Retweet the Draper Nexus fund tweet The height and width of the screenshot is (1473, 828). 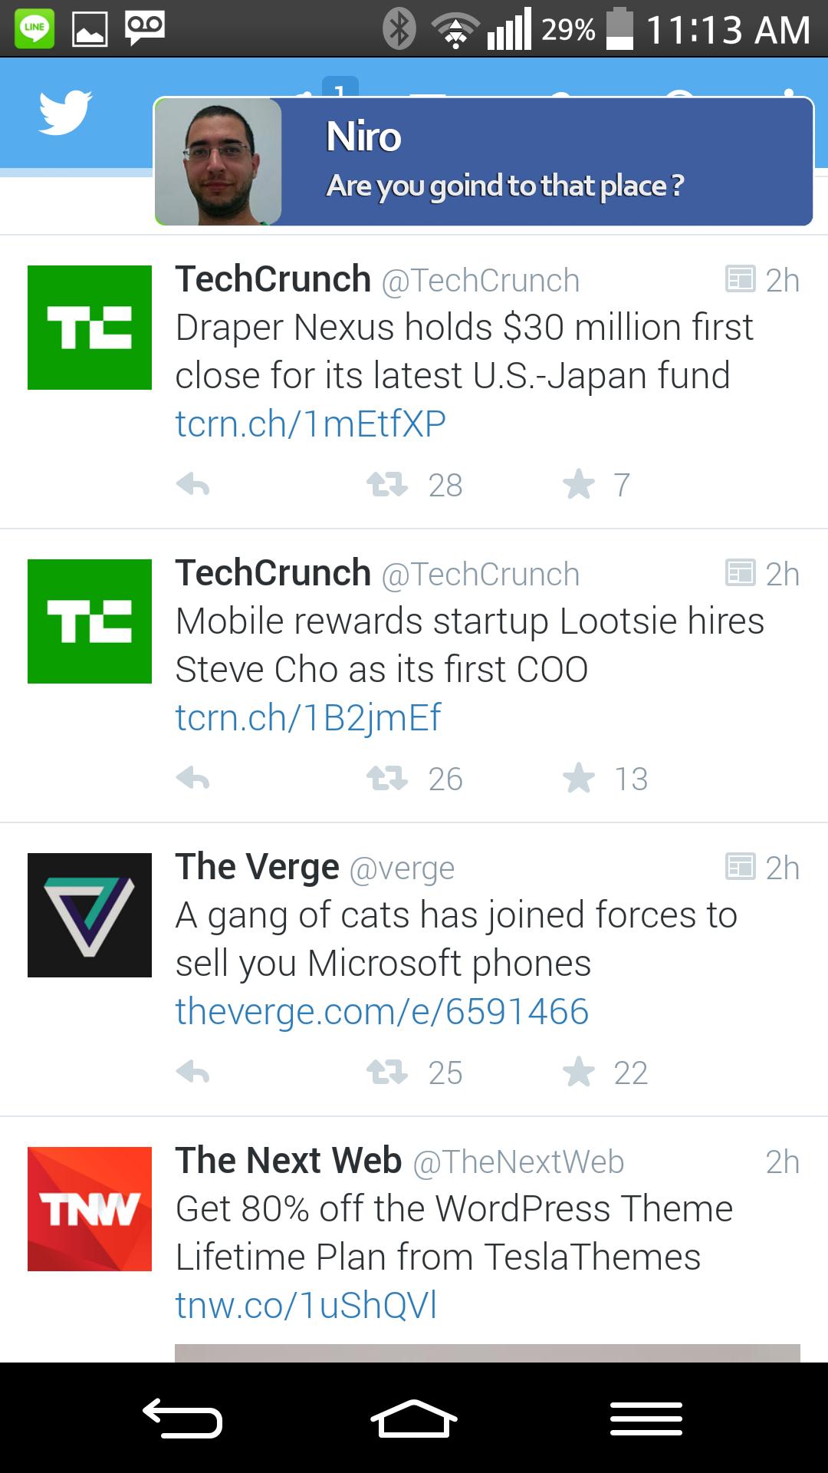click(x=387, y=485)
